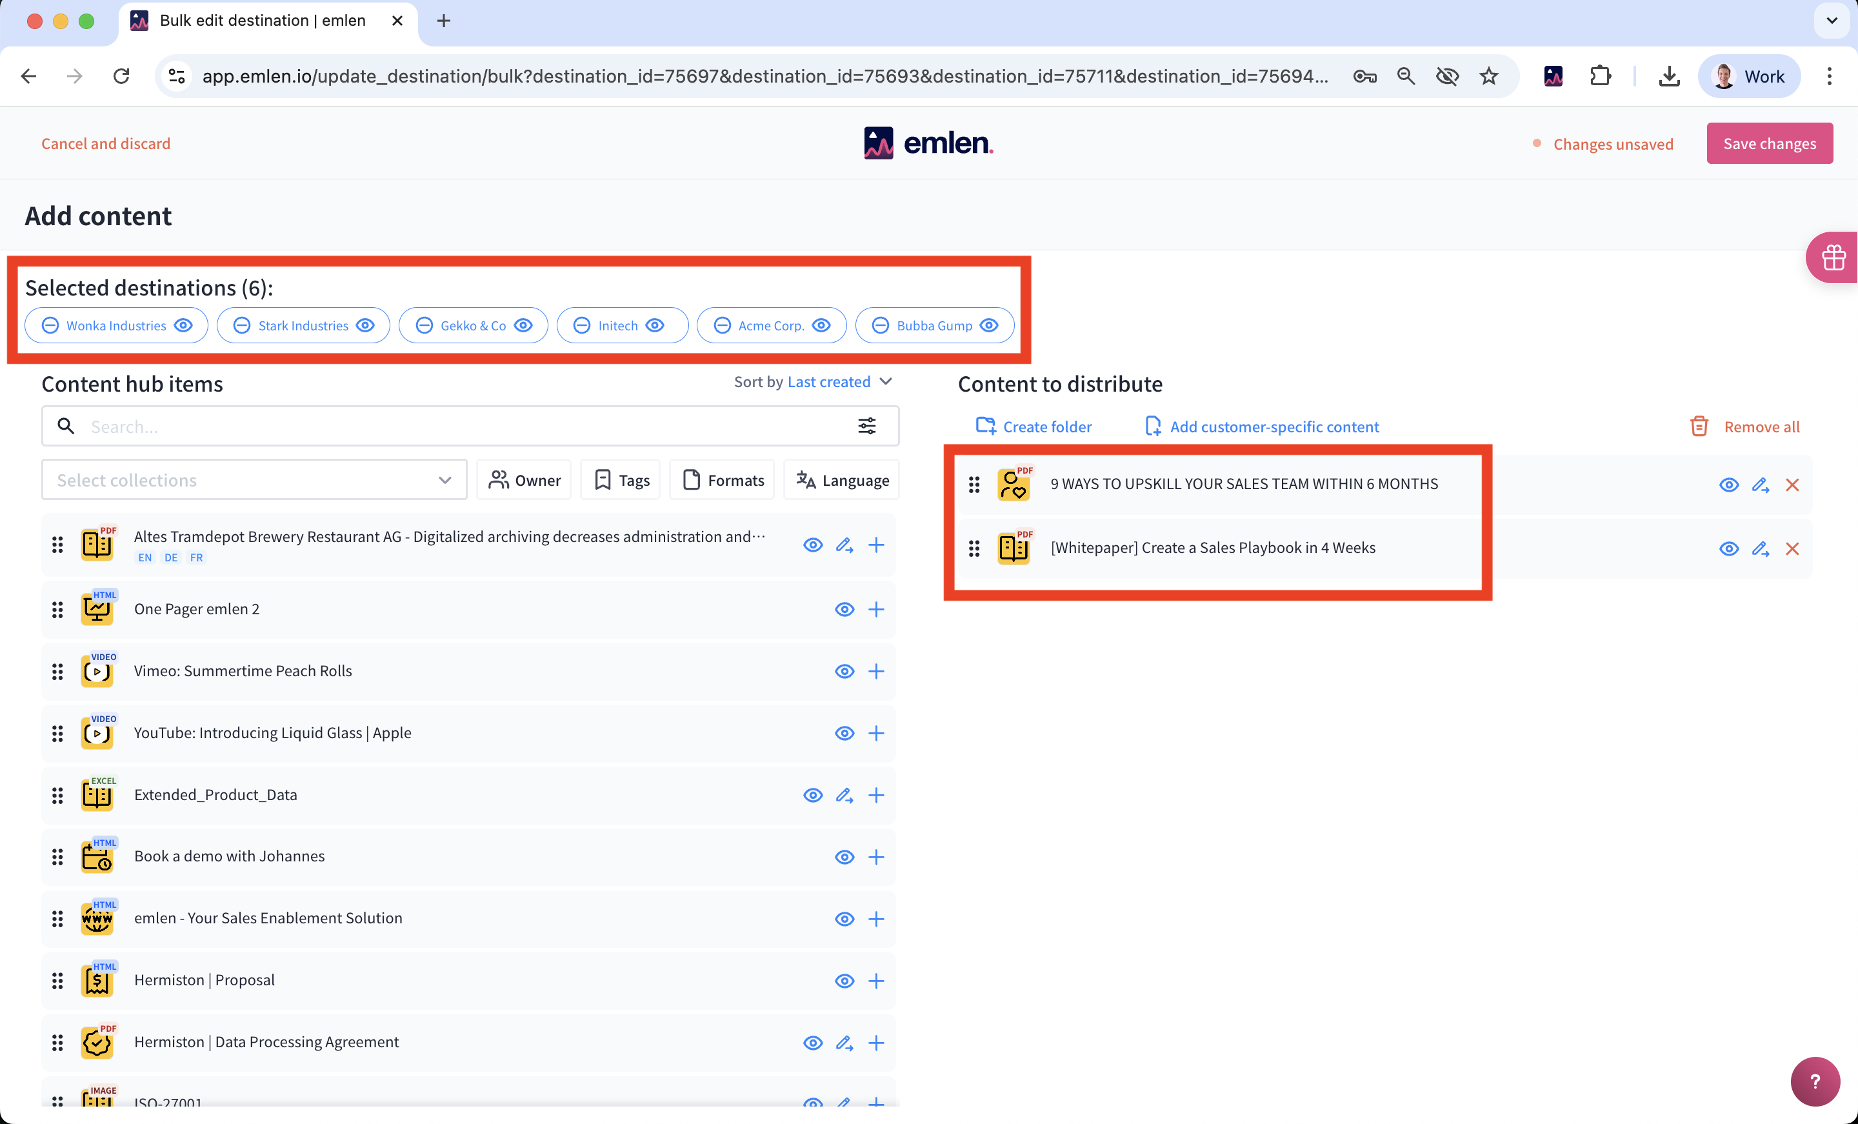Viewport: 1858px width, 1124px height.
Task: Add One Pager emlen 2 with plus icon
Action: pos(875,608)
